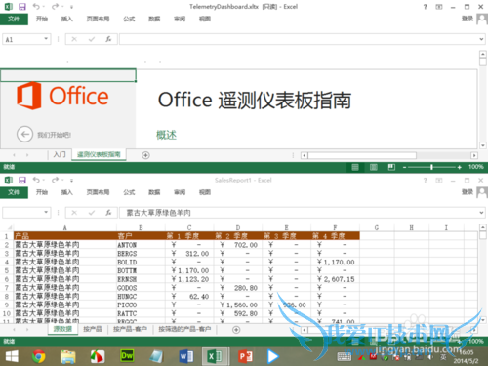Open 插入 tab in TelemetryDashboard window
This screenshot has height=366, width=488.
pos(66,19)
